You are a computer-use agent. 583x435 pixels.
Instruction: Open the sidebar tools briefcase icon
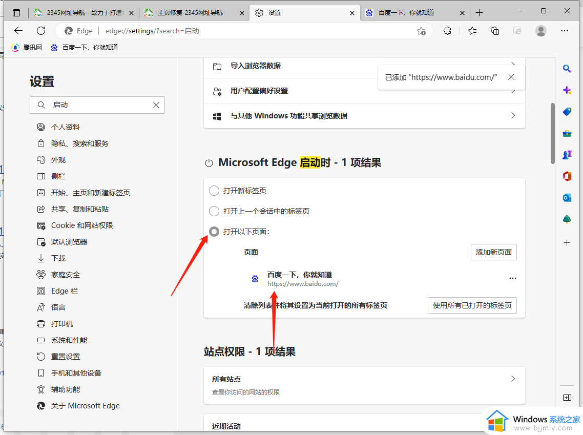pyautogui.click(x=567, y=133)
